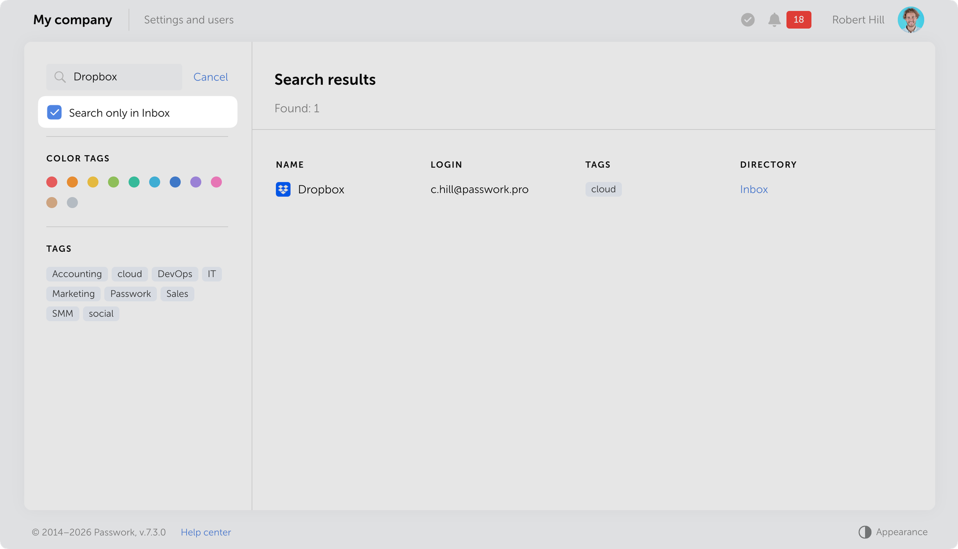This screenshot has height=549, width=958.
Task: Cancel the current search
Action: pos(210,77)
